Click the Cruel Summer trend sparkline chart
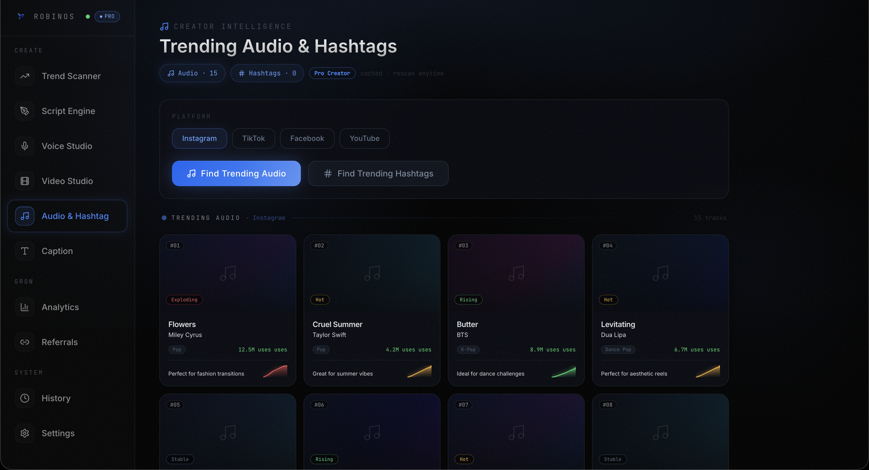 pos(419,371)
